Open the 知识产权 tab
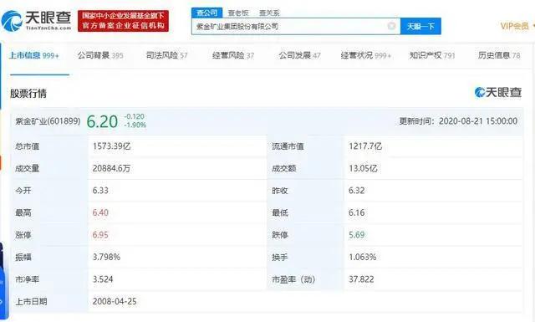The height and width of the screenshot is (322, 535). (x=432, y=55)
